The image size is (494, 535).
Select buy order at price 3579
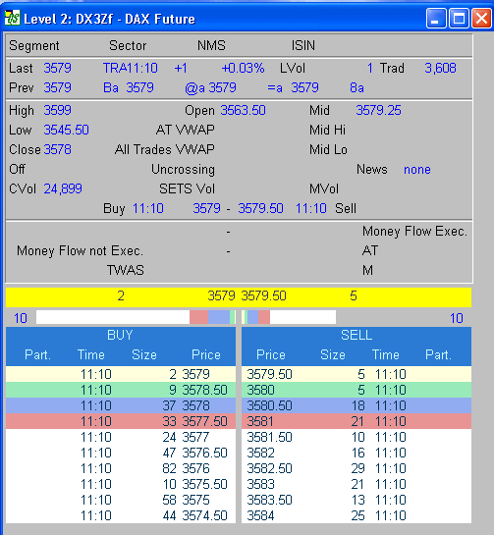click(x=121, y=374)
